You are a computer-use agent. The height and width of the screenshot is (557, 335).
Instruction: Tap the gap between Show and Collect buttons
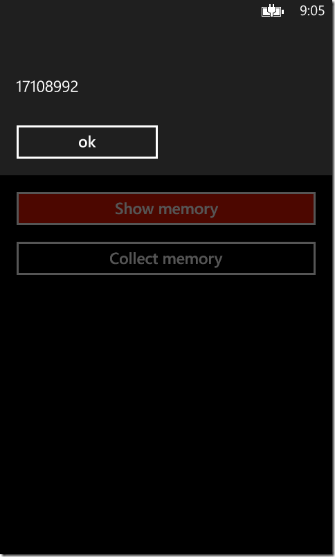166,233
